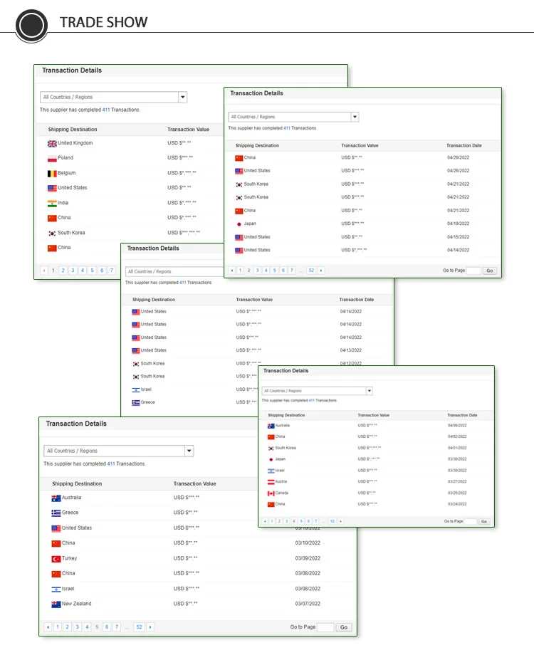534x655 pixels.
Task: Select the Belgium flag icon
Action: [x=52, y=173]
